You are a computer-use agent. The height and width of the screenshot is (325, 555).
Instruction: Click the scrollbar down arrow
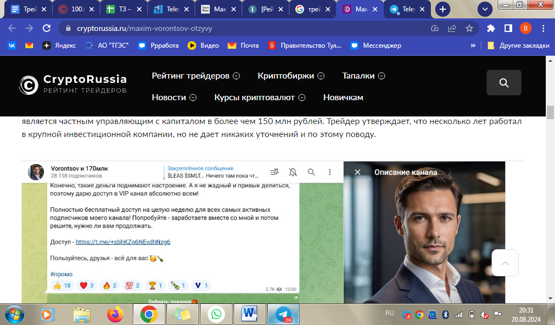click(x=550, y=298)
